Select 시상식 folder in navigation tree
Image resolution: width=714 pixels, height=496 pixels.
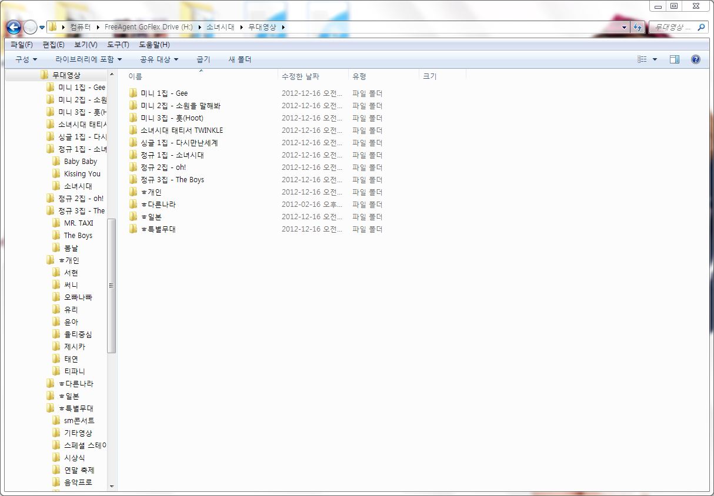[75, 457]
